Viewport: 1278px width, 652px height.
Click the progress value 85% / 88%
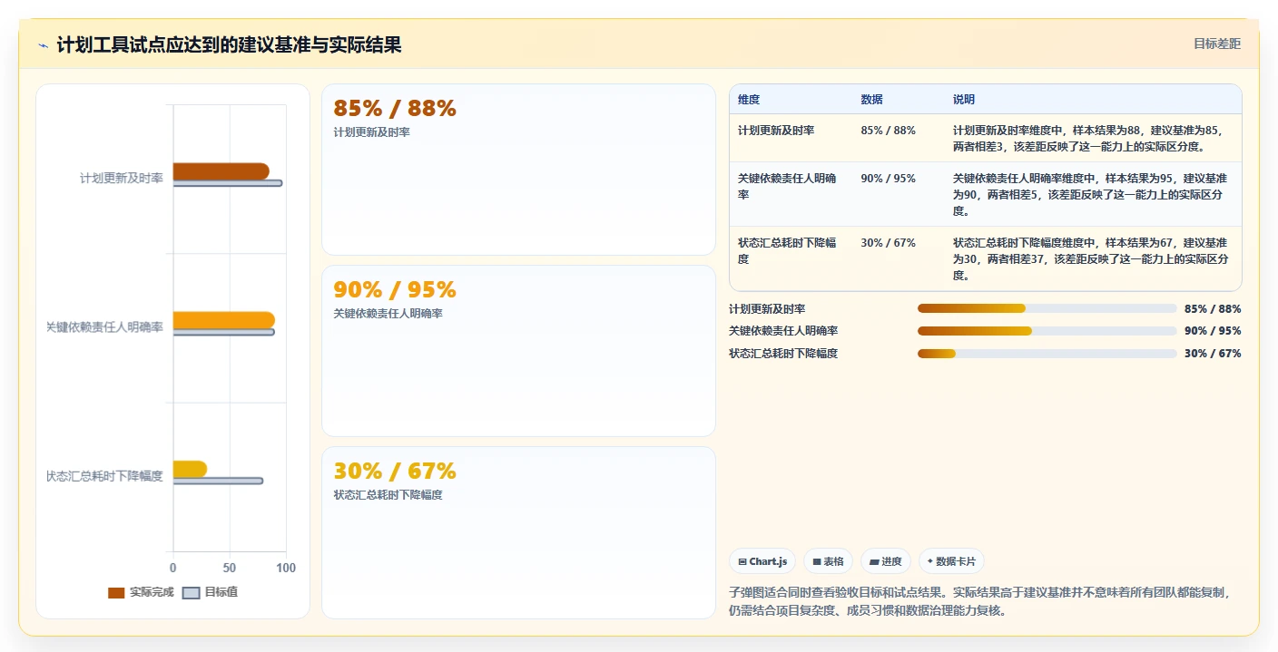click(x=1213, y=308)
